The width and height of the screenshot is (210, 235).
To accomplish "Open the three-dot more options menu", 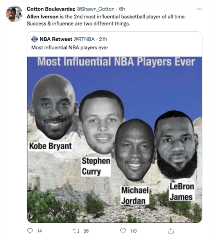I will [x=199, y=9].
